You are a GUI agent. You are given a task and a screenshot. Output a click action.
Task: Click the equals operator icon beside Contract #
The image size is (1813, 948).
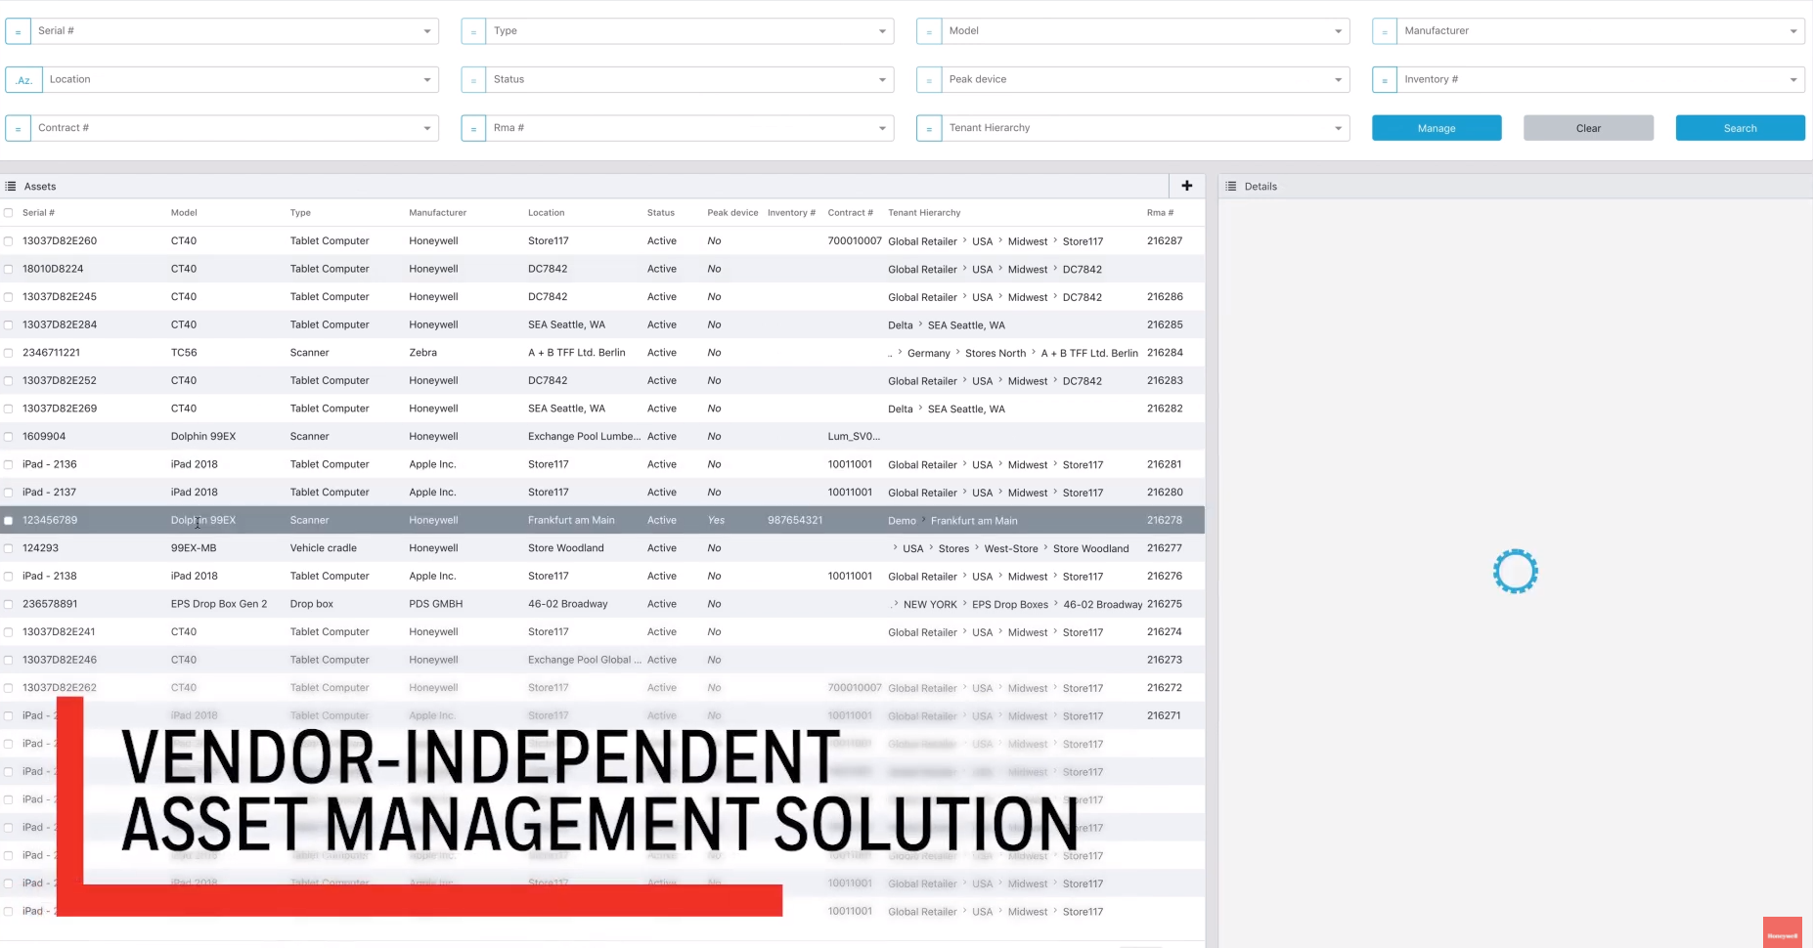tap(18, 128)
